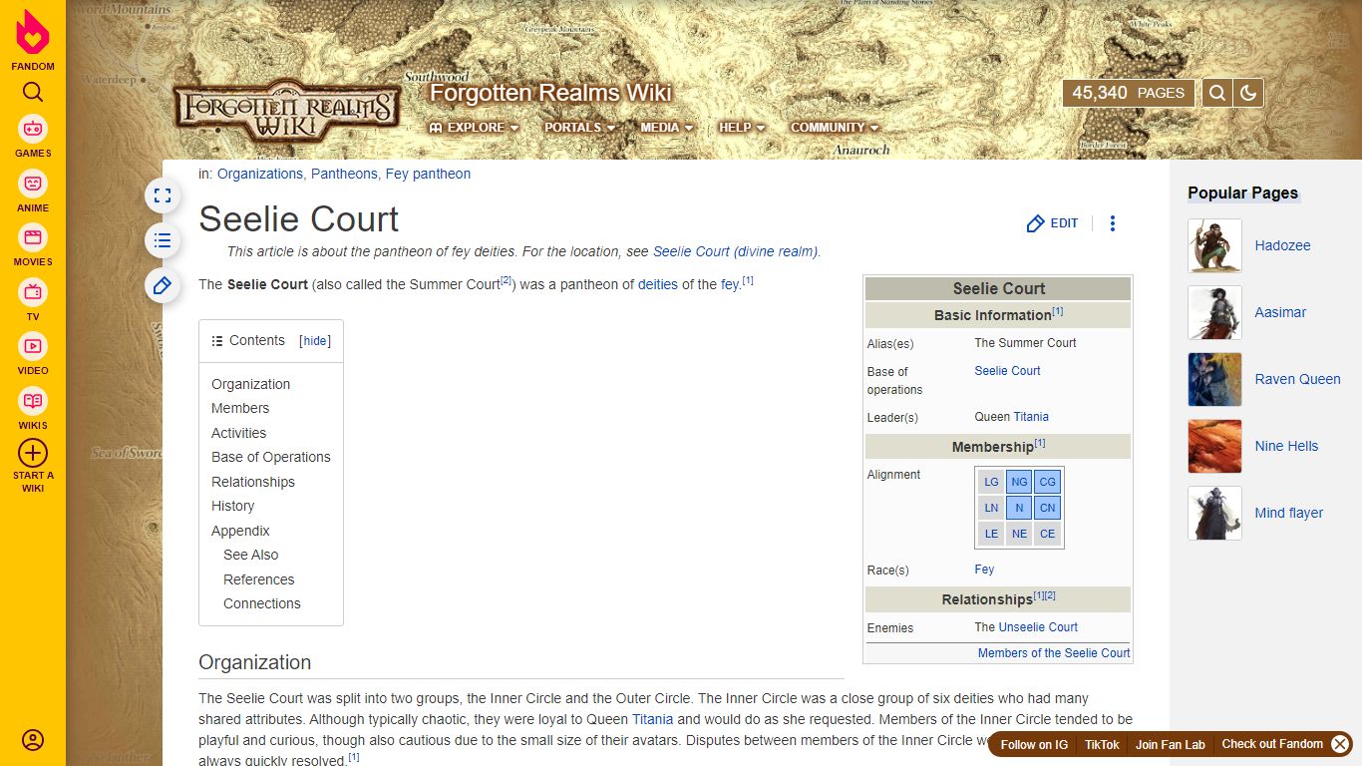
Task: Open the Mind flayer popular page link
Action: [x=1288, y=513]
